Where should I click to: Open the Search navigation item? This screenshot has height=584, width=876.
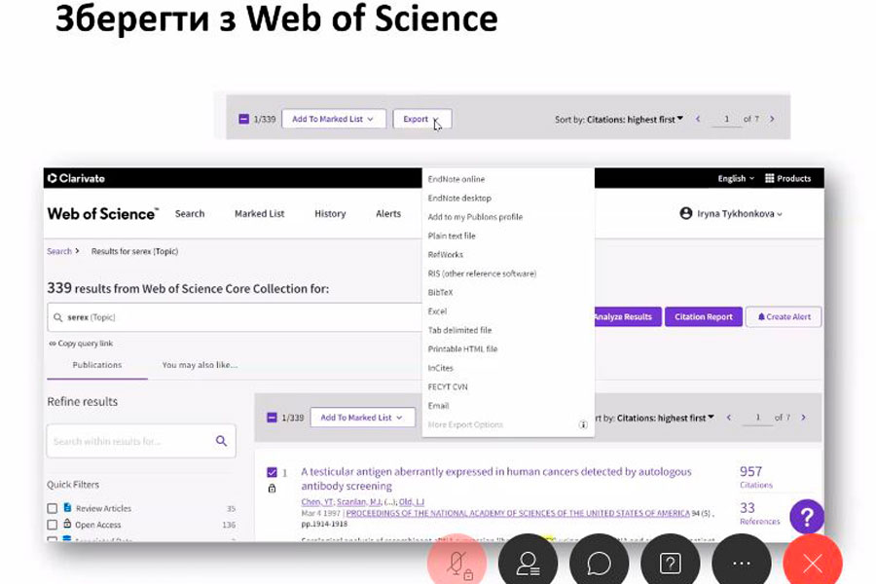pyautogui.click(x=190, y=213)
